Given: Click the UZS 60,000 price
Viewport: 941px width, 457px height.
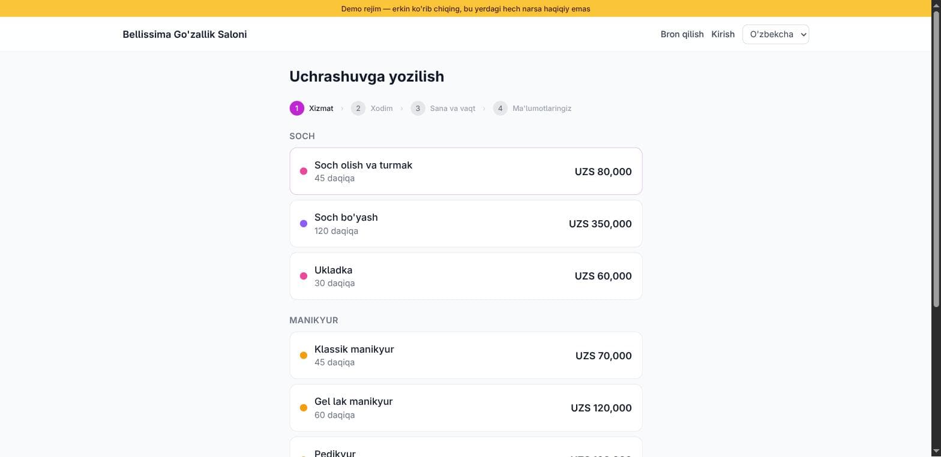Looking at the screenshot, I should 603,276.
